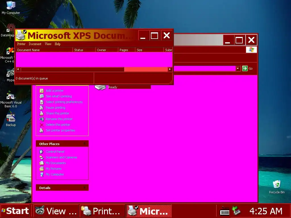Click the '0 document(s) in queue' status text
Screen dimensions: 291x218
tap(32, 78)
